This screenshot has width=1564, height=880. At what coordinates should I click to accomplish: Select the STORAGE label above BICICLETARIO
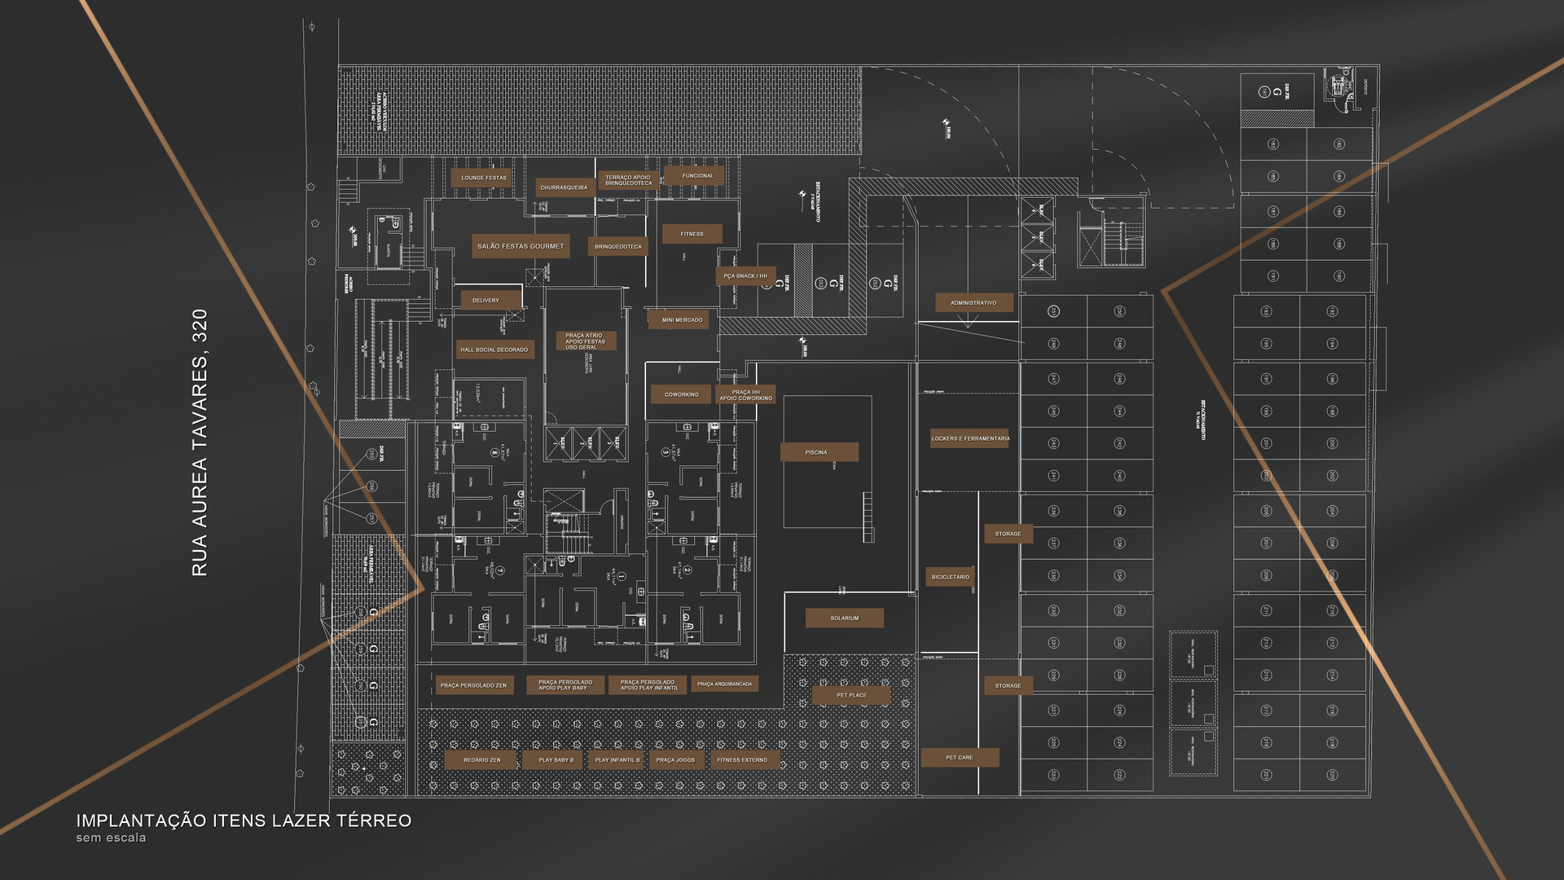[x=1008, y=534]
